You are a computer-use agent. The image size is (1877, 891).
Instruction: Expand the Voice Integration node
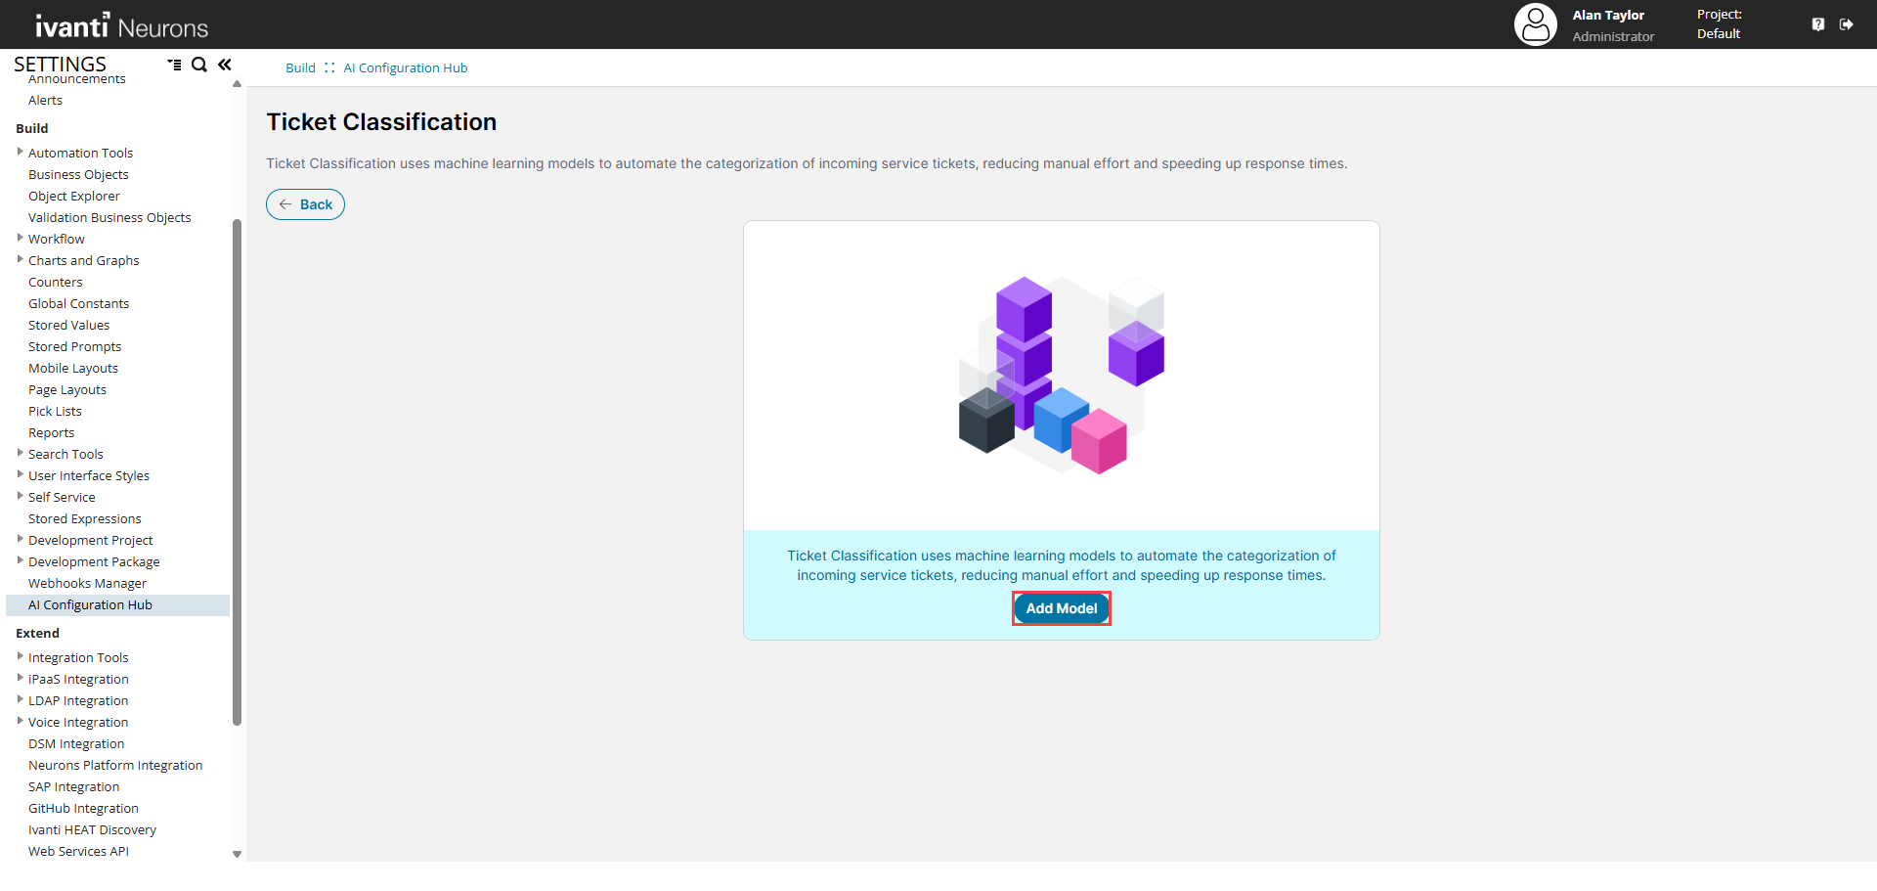pos(20,721)
